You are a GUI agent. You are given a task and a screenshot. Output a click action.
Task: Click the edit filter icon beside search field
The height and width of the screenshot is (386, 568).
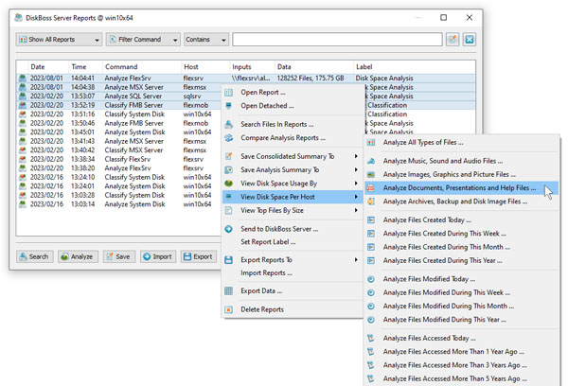453,40
